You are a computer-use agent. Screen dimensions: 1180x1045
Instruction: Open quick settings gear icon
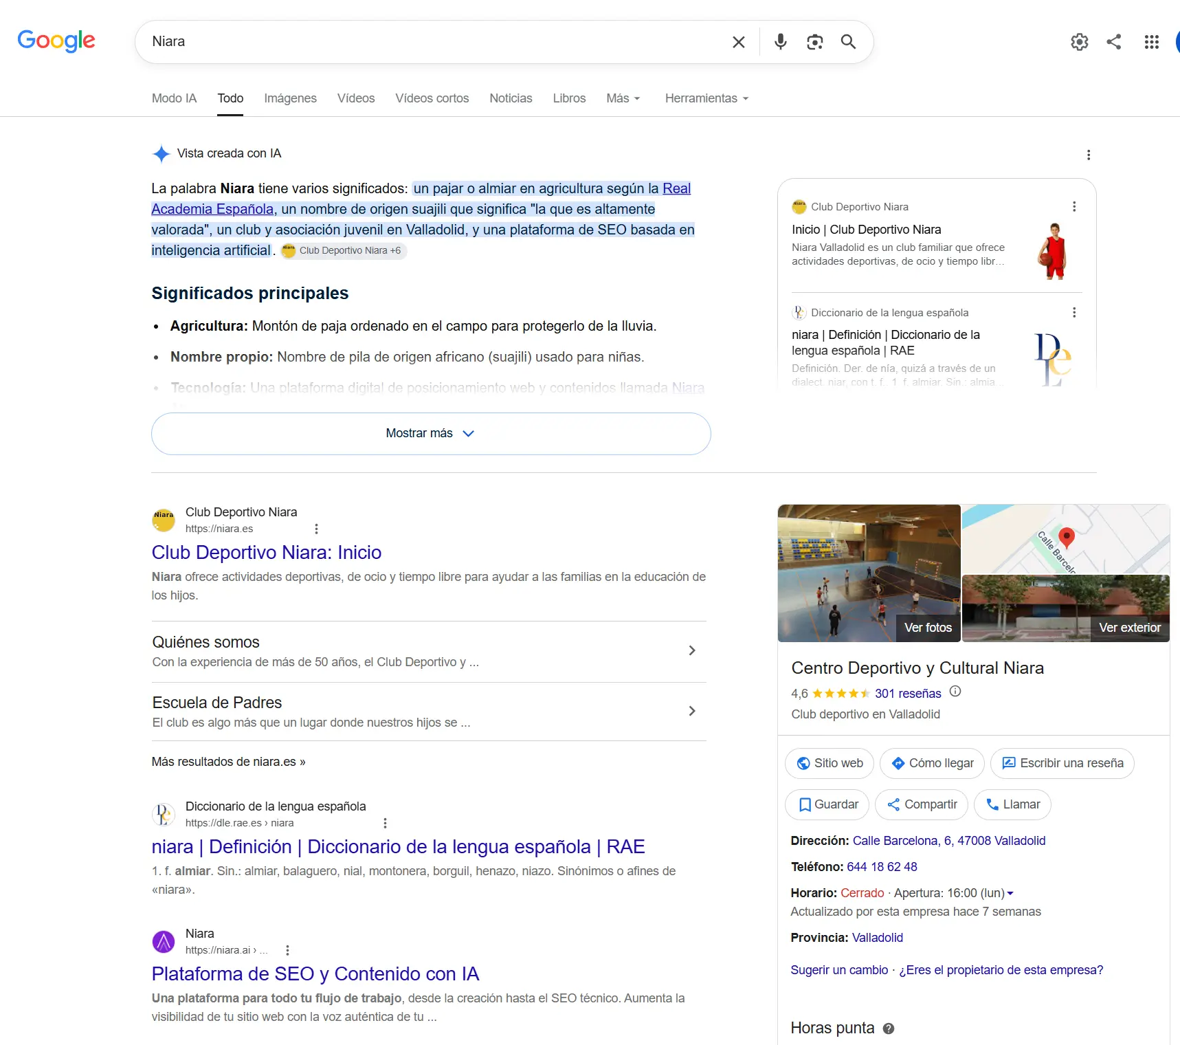pos(1080,42)
